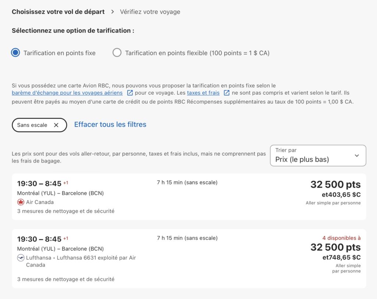Click external link icon beside barème d'échange
377x299 pixels.
pyautogui.click(x=130, y=93)
